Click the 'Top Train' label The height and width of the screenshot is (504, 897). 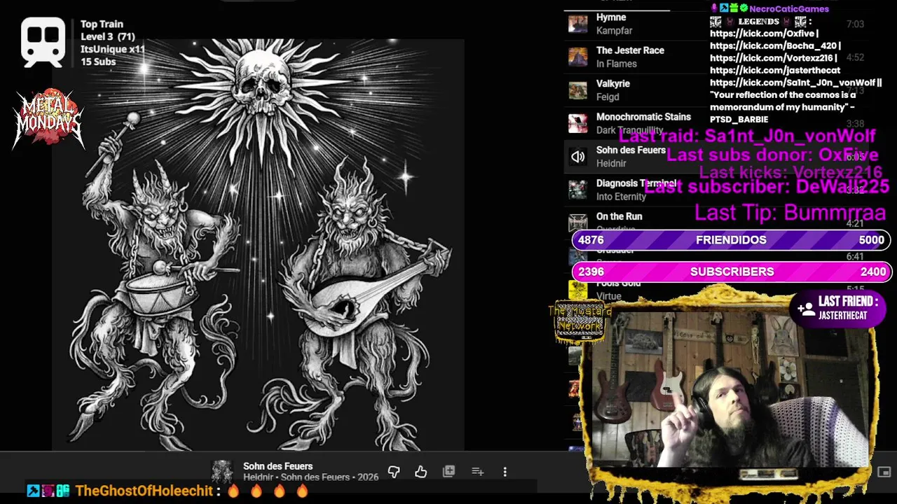click(x=102, y=24)
